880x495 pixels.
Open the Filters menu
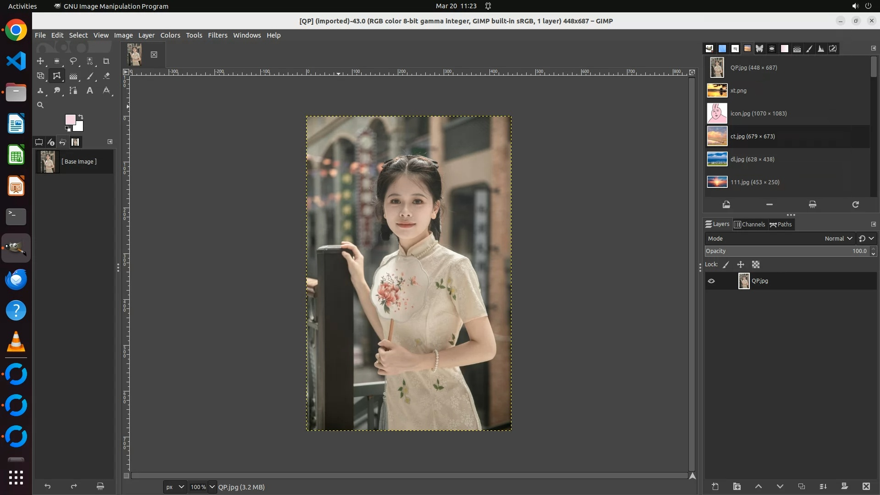coord(217,35)
